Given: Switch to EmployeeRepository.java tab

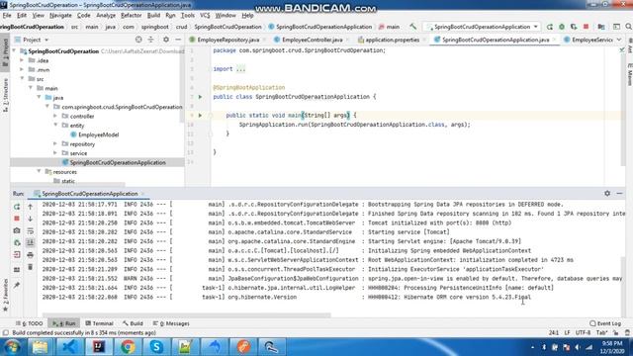Looking at the screenshot, I should point(228,40).
